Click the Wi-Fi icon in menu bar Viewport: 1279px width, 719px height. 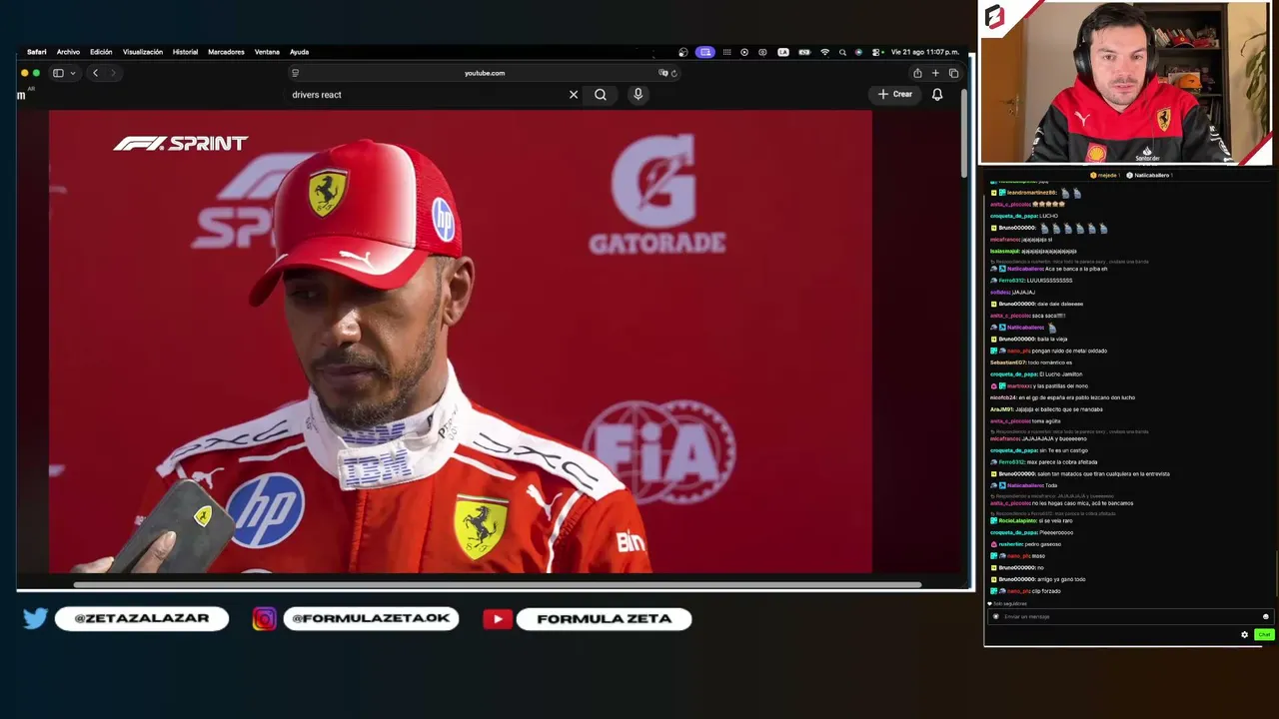click(824, 52)
